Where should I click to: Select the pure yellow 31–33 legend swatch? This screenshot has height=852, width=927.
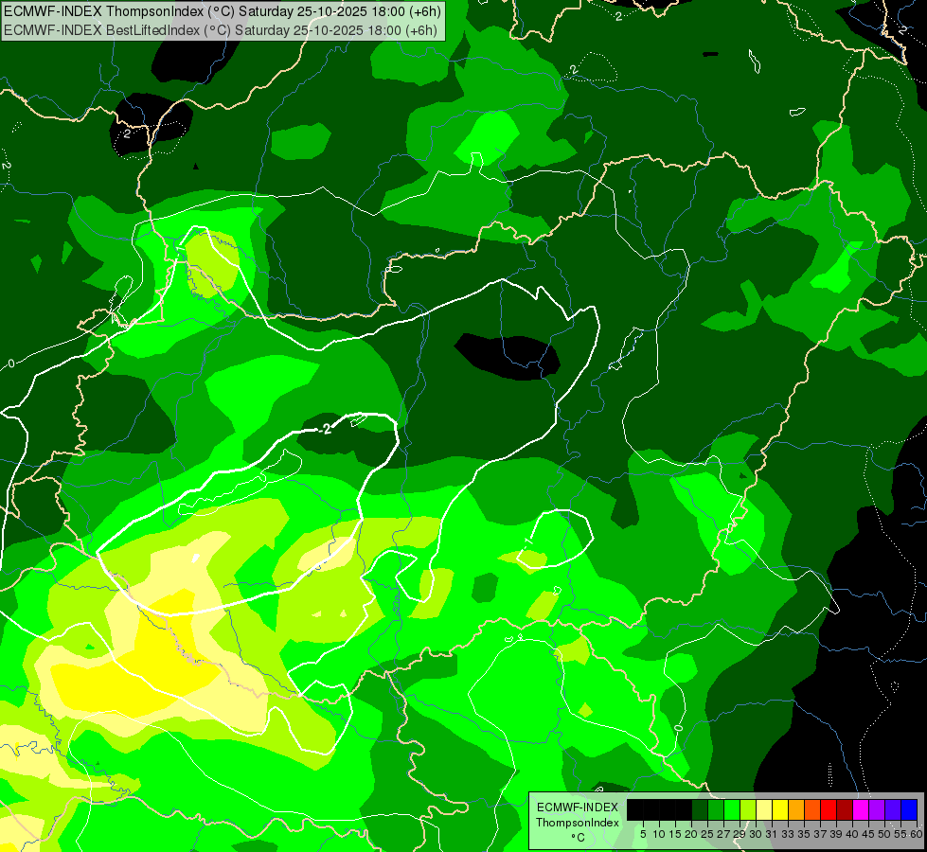point(780,809)
